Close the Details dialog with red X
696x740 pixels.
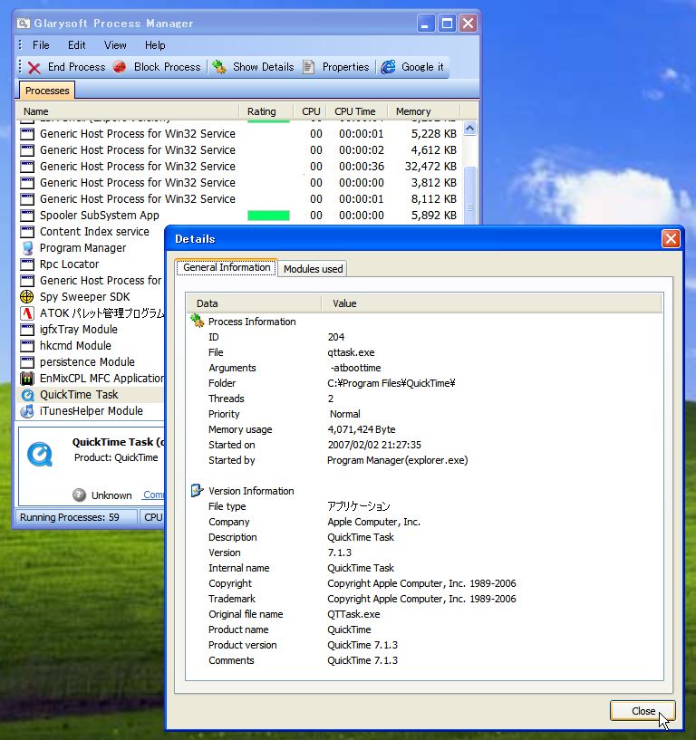click(x=671, y=239)
